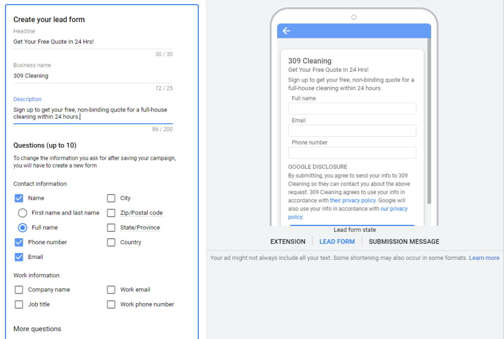Click the '30 / 30' headline counter
This screenshot has width=504, height=339.
(x=164, y=54)
